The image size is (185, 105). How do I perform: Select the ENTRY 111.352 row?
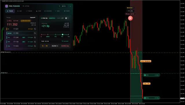pos(21,33)
